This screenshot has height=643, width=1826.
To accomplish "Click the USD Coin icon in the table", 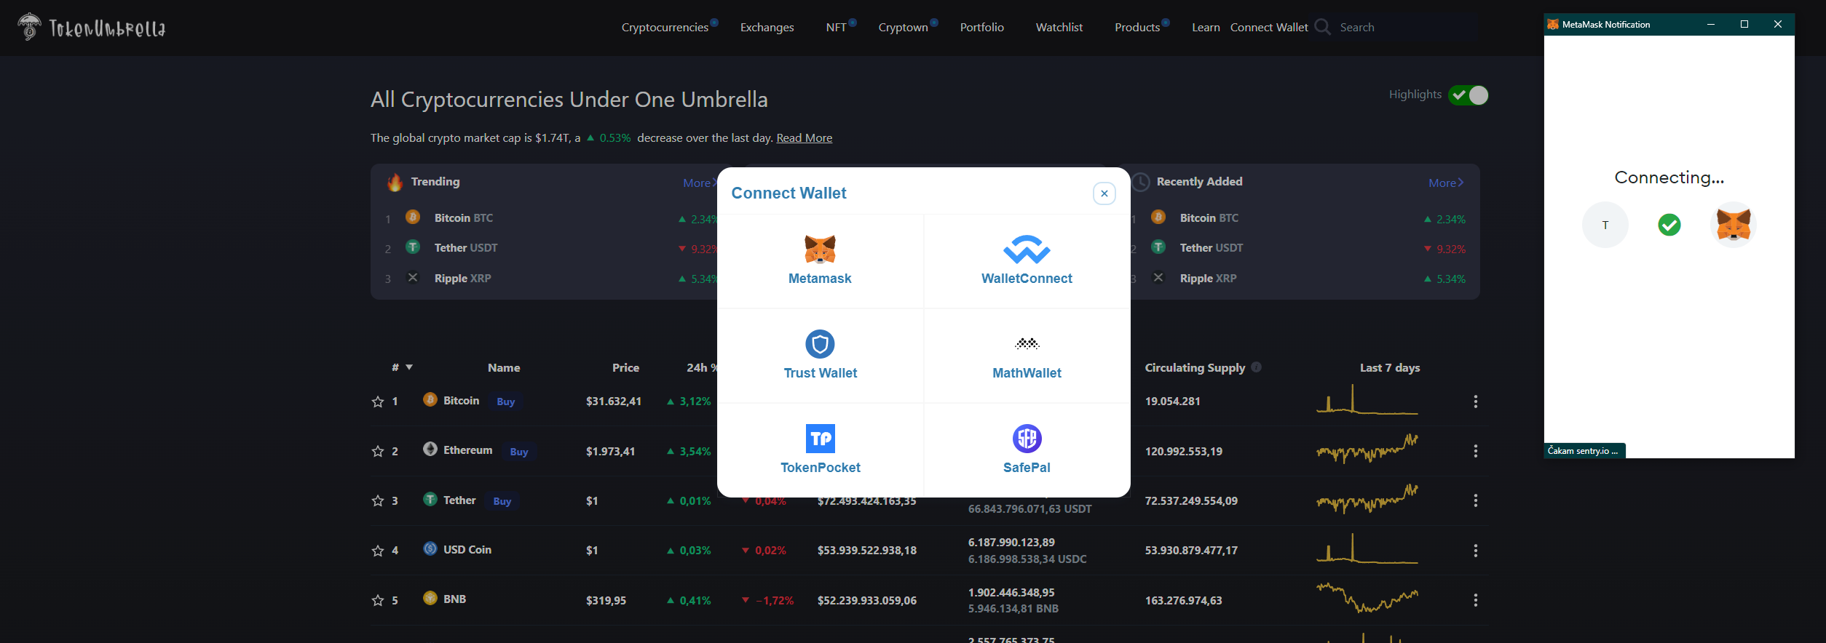I will coord(430,548).
